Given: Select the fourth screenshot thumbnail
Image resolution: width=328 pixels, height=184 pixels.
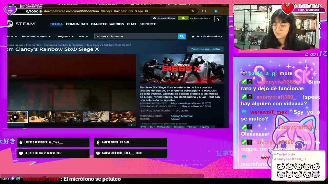Looking at the screenshot, I should pyautogui.click(x=95, y=117).
